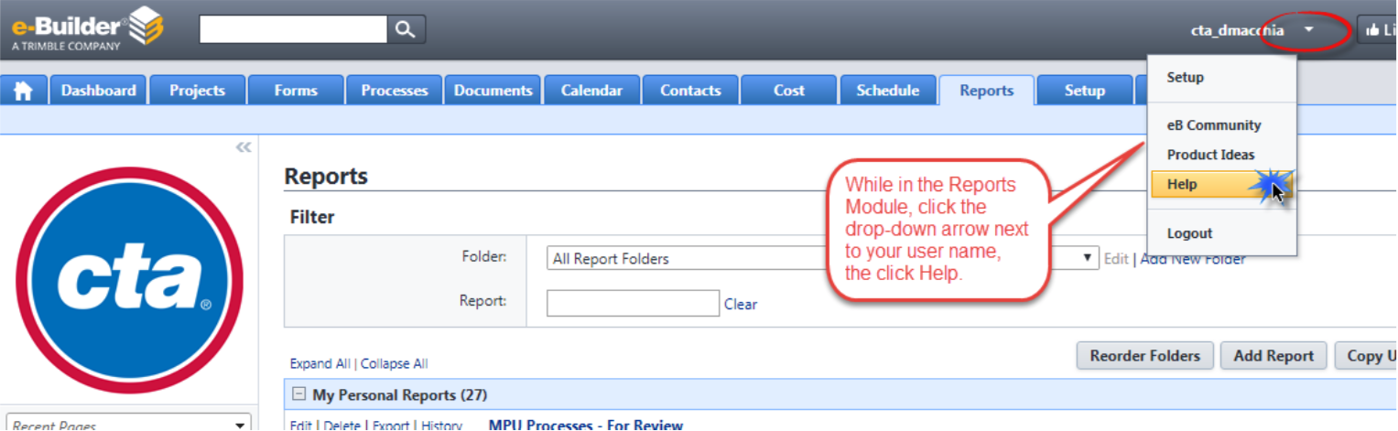Click the top search input field
This screenshot has width=1398, height=431.
click(293, 29)
